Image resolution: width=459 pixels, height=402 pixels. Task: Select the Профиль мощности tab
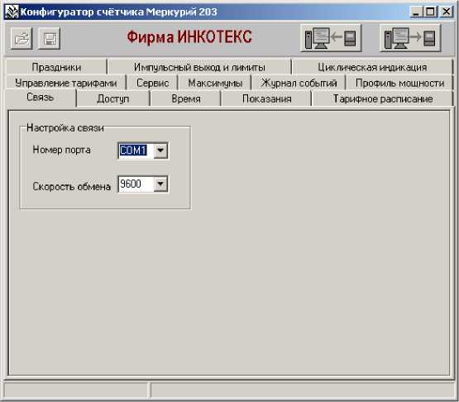tap(400, 84)
